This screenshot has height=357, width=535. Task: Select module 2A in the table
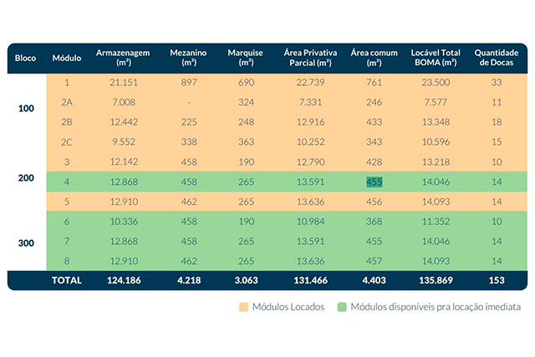pos(67,102)
